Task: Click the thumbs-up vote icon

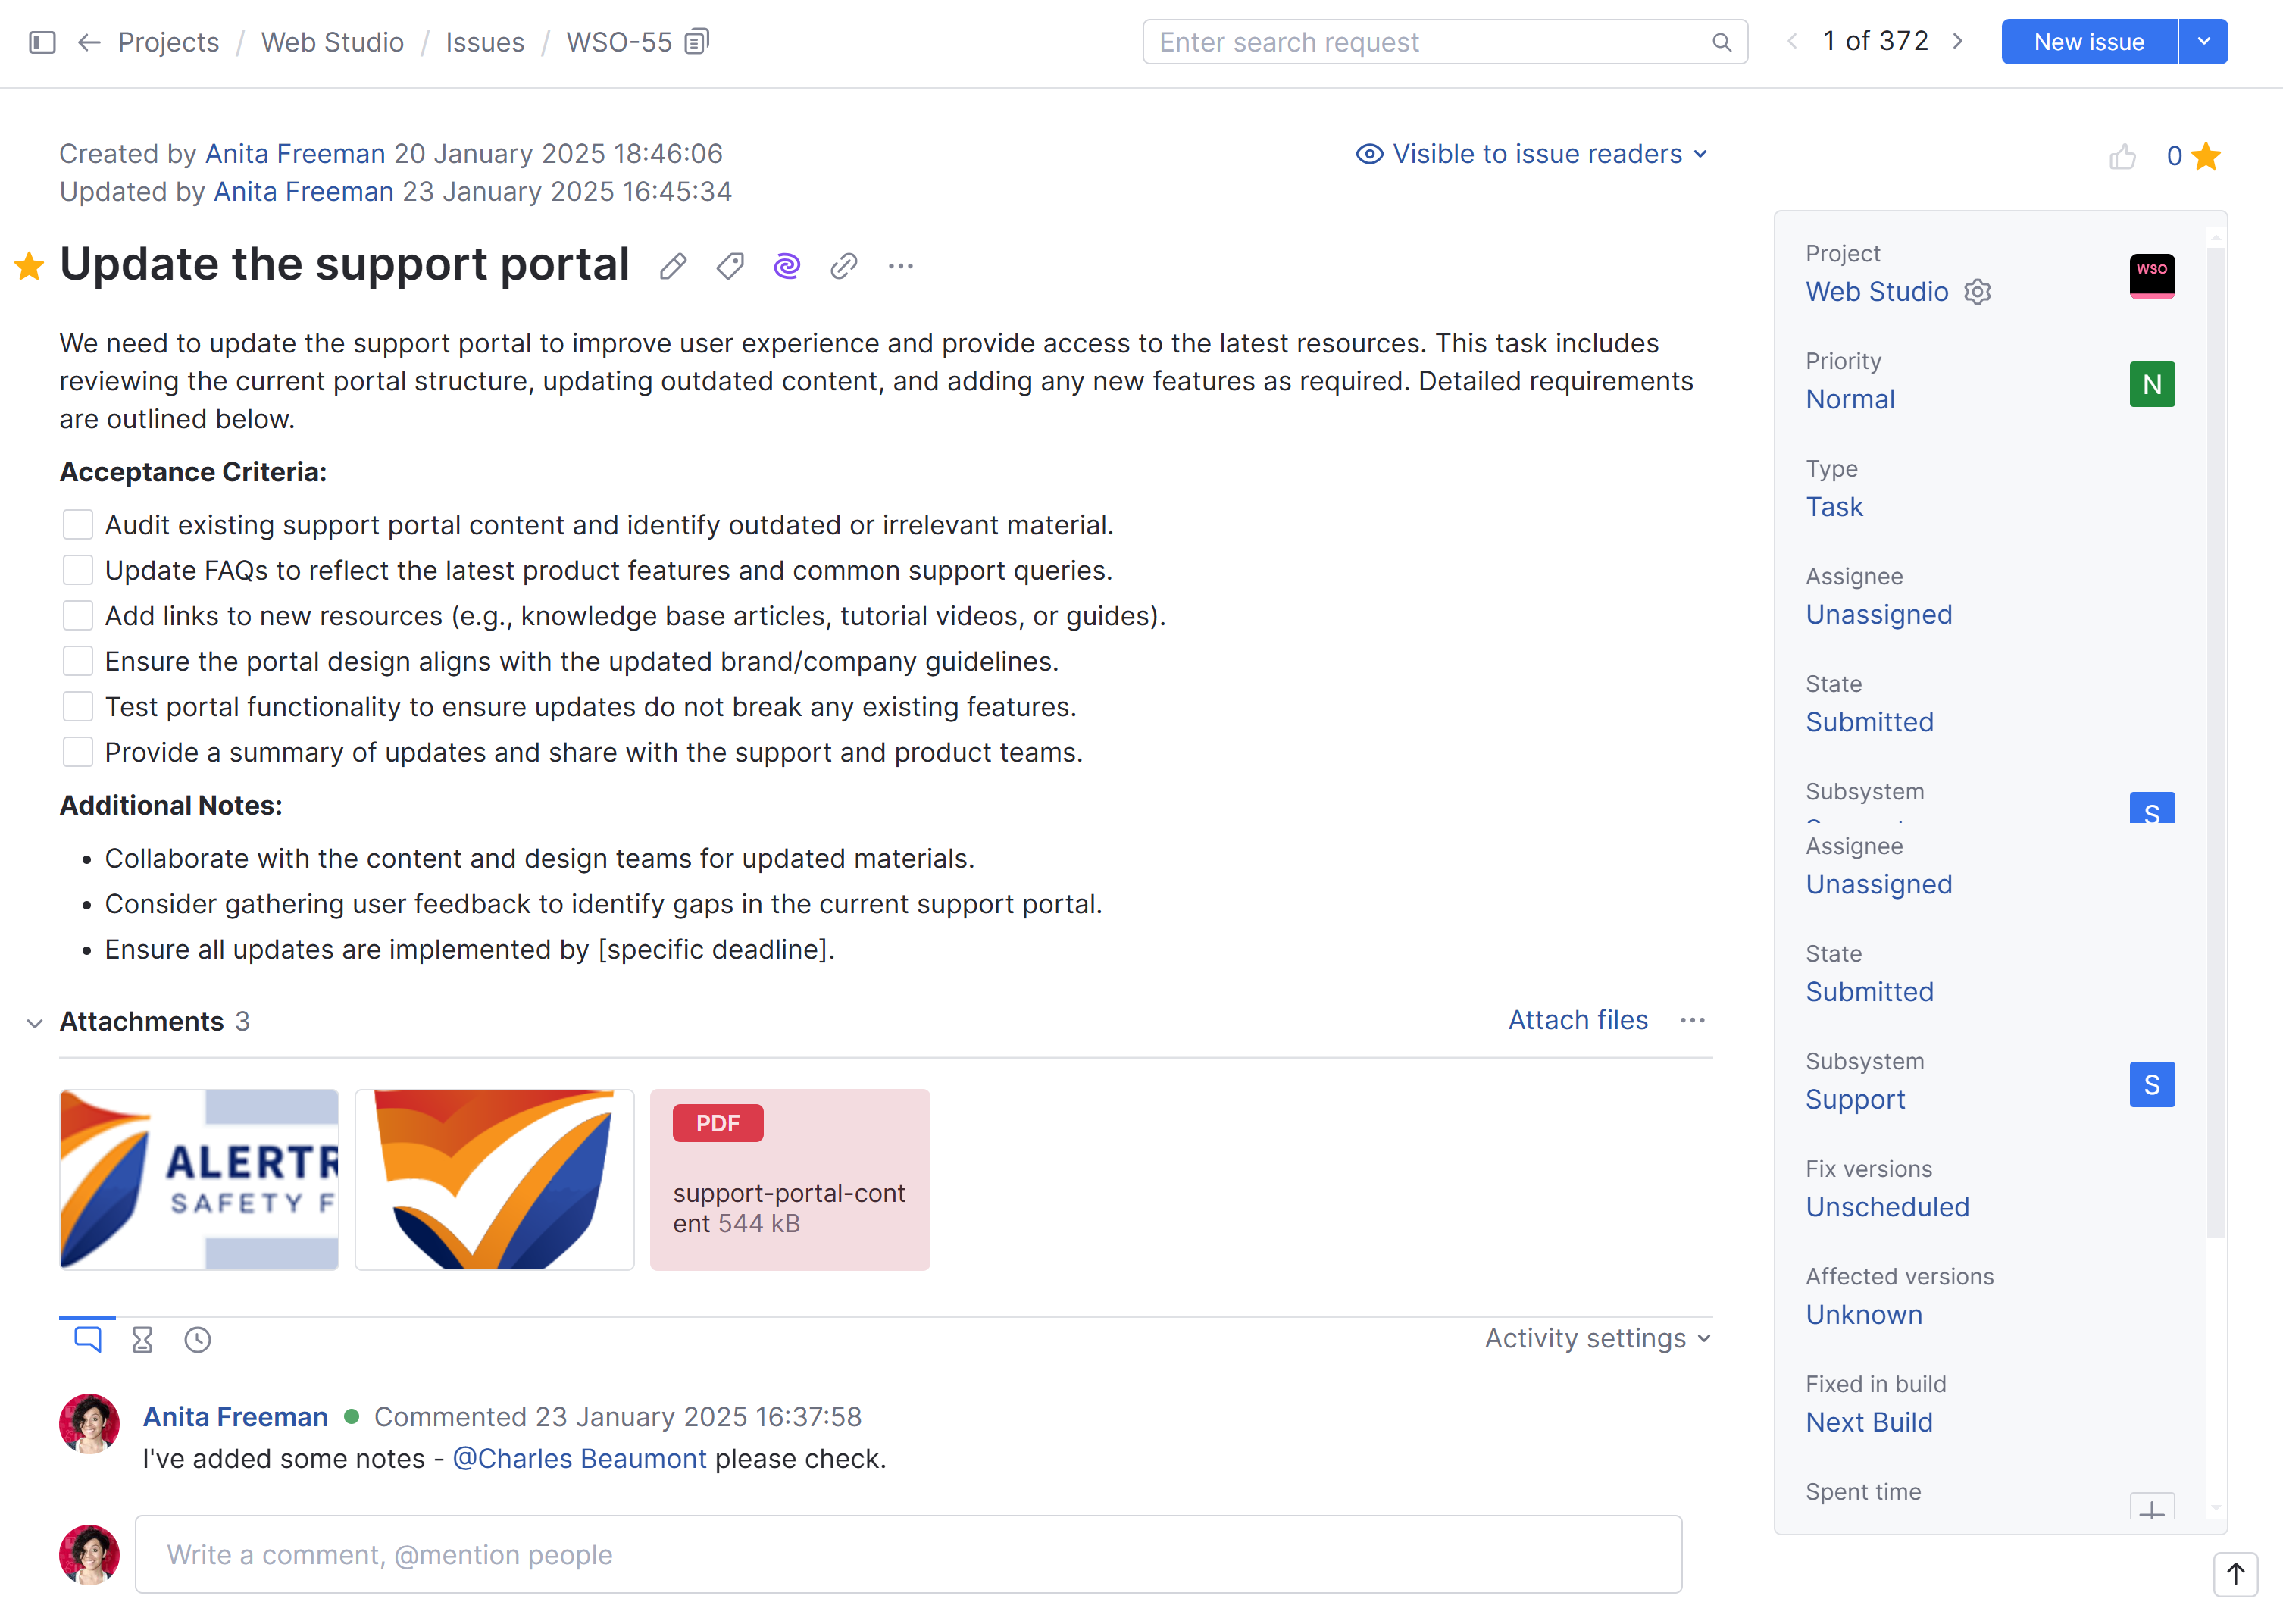Action: coord(2122,157)
